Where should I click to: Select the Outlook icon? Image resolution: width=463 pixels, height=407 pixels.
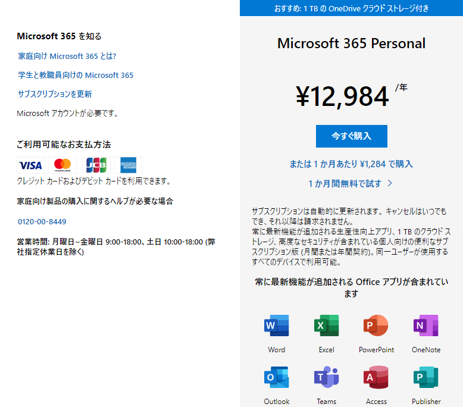click(x=276, y=377)
